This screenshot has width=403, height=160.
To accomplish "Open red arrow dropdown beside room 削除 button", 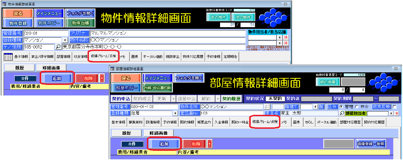I will 210,144.
